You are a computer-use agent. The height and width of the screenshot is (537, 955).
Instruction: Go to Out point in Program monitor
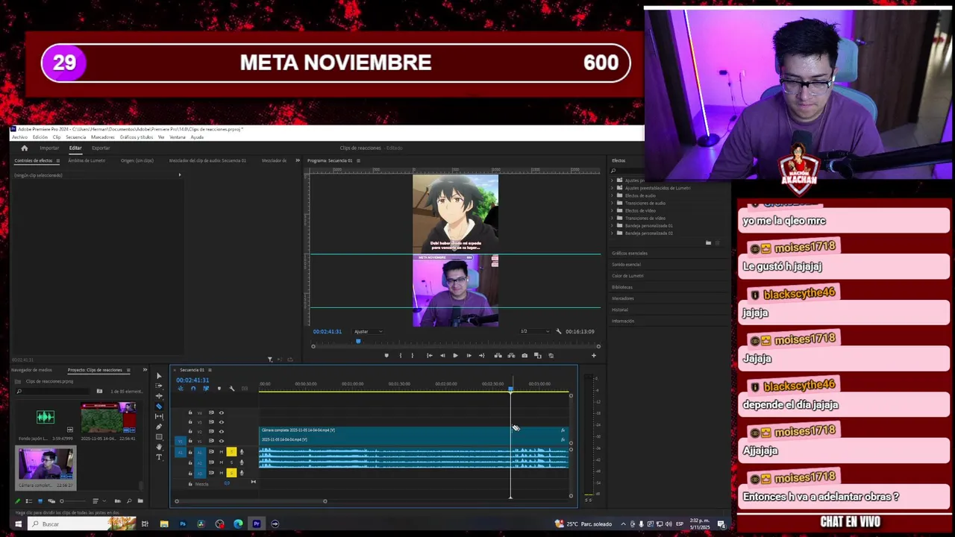pyautogui.click(x=482, y=355)
